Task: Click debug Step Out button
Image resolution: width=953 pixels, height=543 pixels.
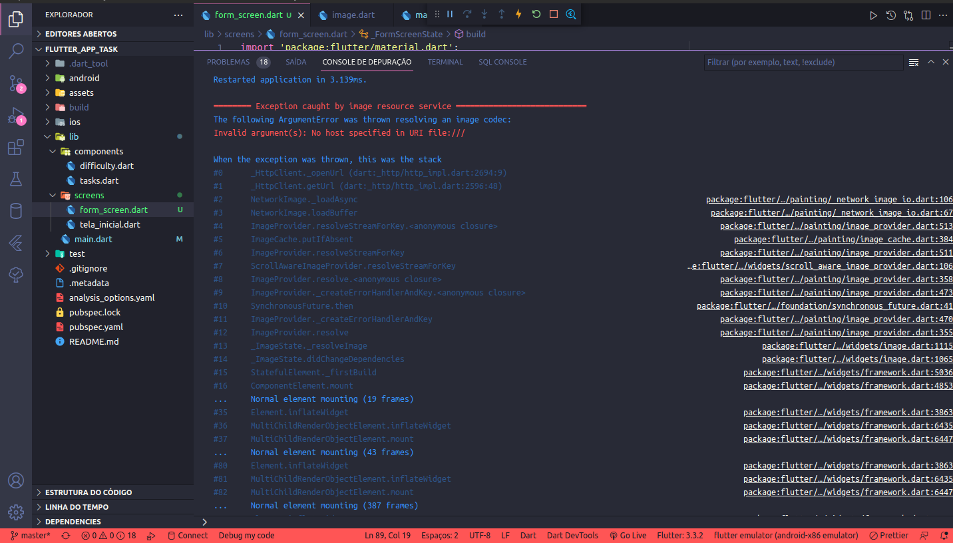Action: point(502,14)
